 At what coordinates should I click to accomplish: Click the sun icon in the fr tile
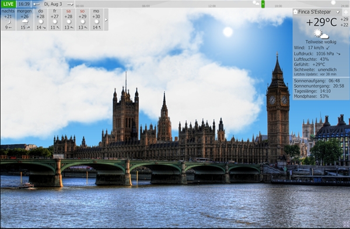pyautogui.click(x=55, y=22)
